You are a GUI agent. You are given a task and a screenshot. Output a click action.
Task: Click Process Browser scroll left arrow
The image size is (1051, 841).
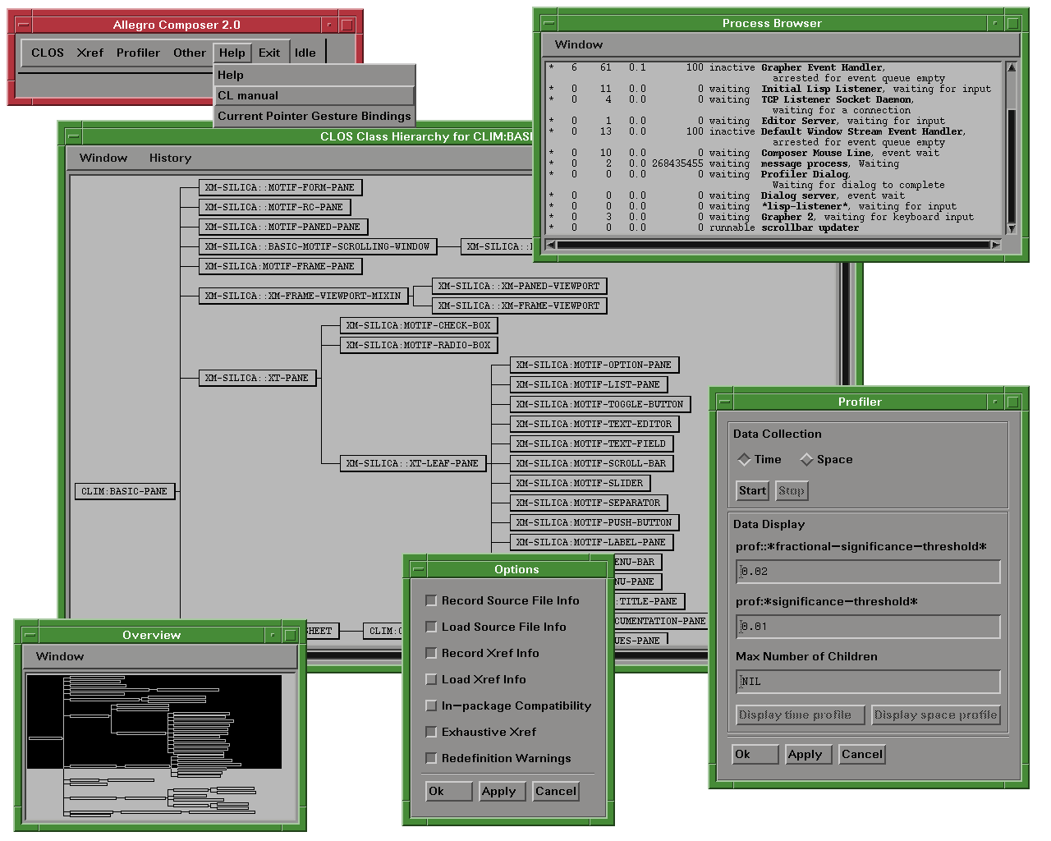pyautogui.click(x=551, y=245)
